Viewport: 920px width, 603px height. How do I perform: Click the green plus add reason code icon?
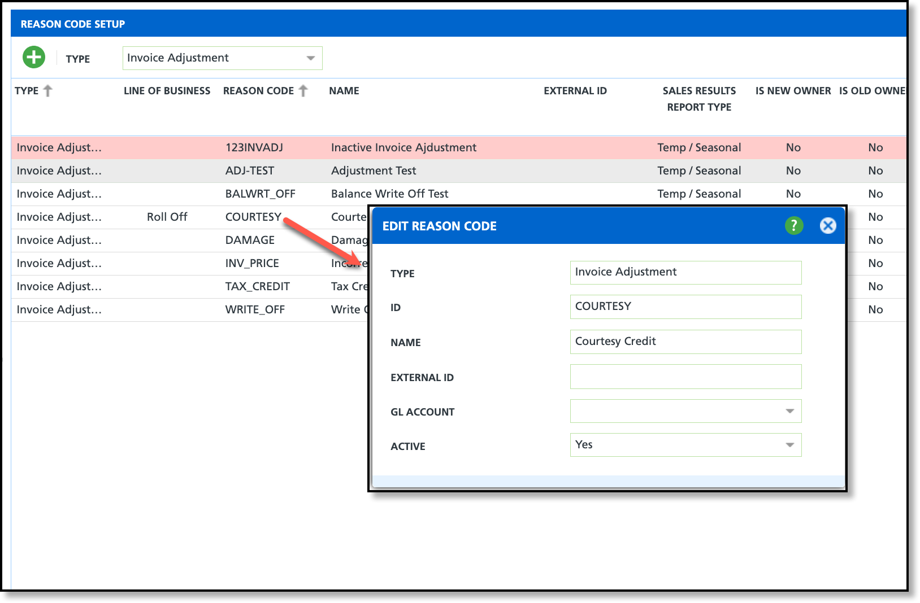pos(34,57)
